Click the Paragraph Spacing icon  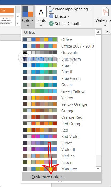(x=51, y=9)
